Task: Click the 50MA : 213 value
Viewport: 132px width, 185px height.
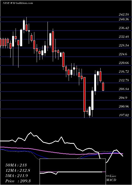Action: click(16, 165)
